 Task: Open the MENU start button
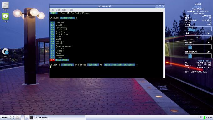[x=5, y=117]
